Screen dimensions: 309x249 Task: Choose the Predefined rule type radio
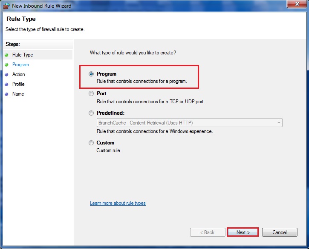91,113
